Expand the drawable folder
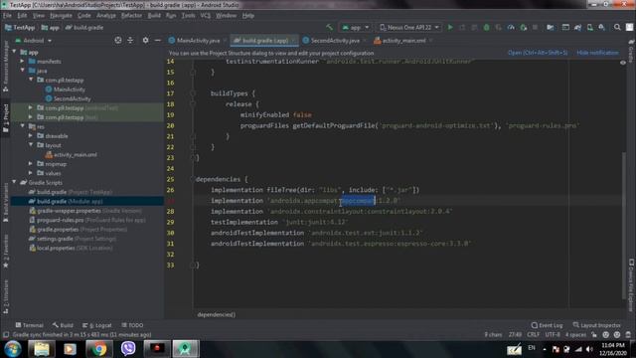Image resolution: width=636 pixels, height=358 pixels. point(31,136)
